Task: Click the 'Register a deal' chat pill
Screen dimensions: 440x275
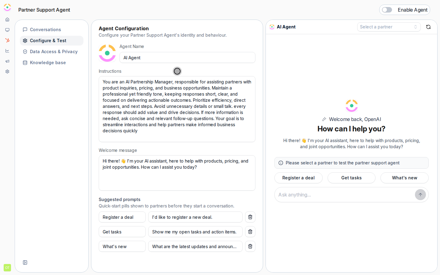Action: [299, 178]
